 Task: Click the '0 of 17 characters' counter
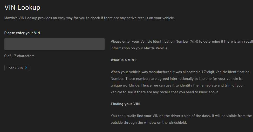[x=19, y=56]
